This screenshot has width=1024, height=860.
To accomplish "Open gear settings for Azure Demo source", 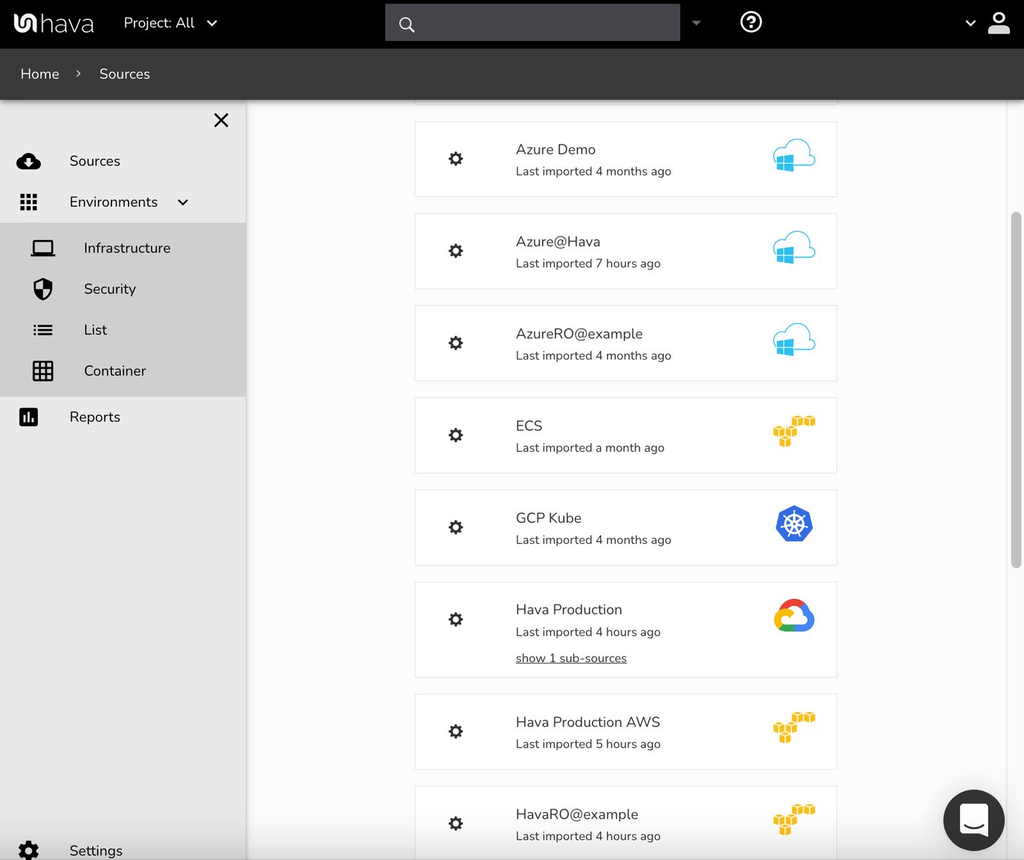I will [x=456, y=159].
